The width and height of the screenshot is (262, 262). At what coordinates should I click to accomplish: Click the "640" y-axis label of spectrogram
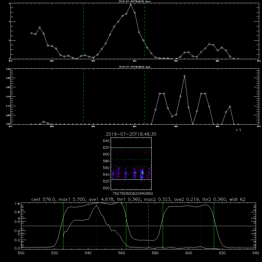(106, 141)
